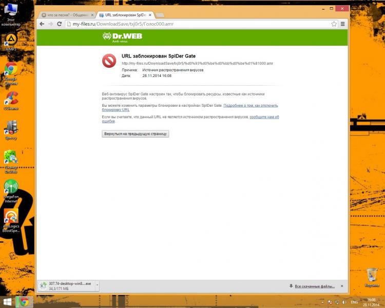Screen dimensions: 385x308
Task: Click the red blocked sign icon
Action: point(109,61)
